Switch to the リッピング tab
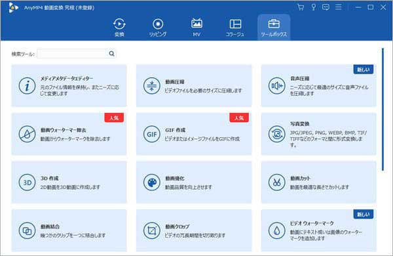This screenshot has height=256, width=393. click(x=158, y=27)
